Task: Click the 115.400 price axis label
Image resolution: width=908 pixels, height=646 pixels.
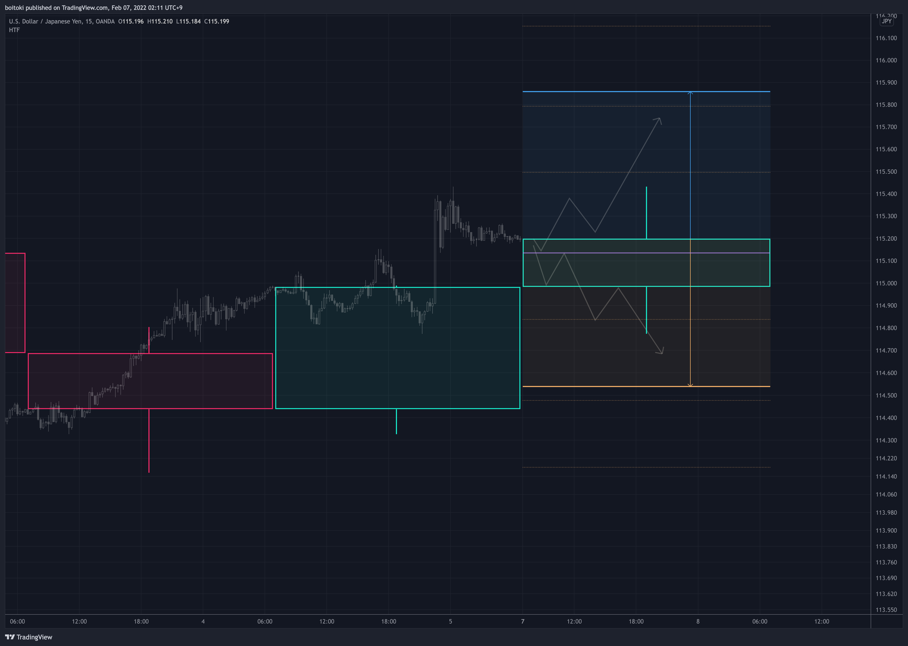Action: [886, 194]
